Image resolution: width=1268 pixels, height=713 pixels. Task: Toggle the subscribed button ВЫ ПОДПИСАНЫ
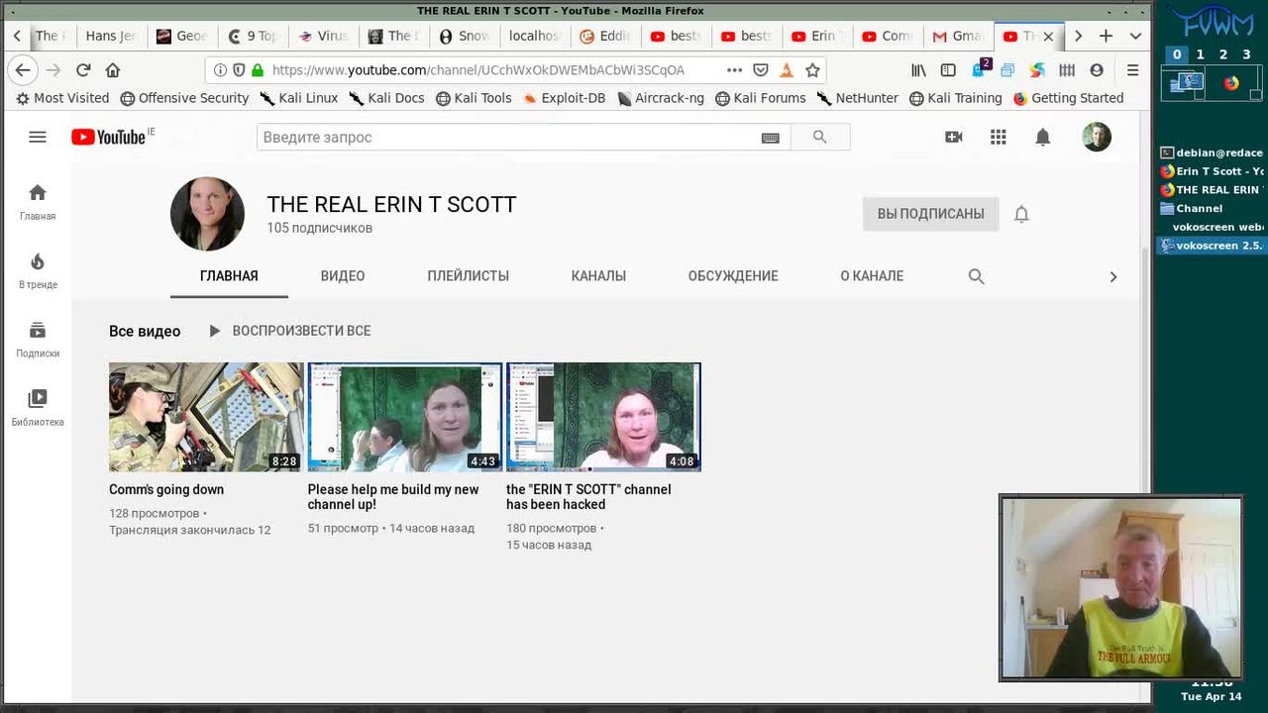pyautogui.click(x=930, y=214)
